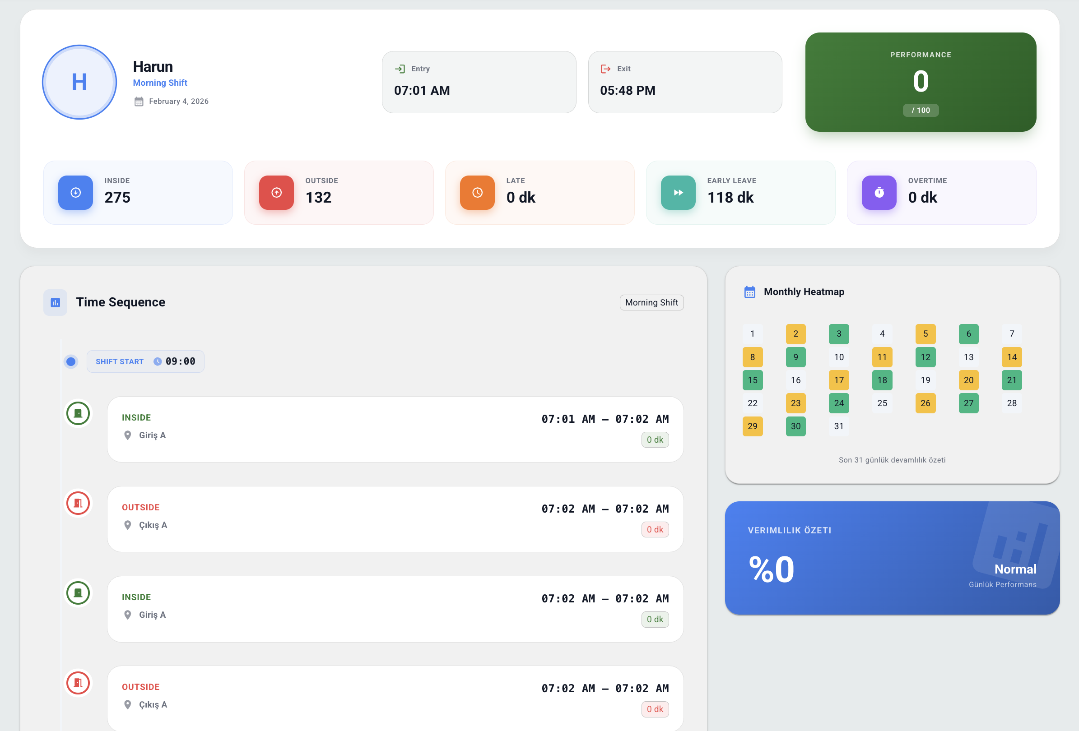This screenshot has width=1079, height=731.
Task: Click the Exit arrow icon
Action: pyautogui.click(x=605, y=69)
